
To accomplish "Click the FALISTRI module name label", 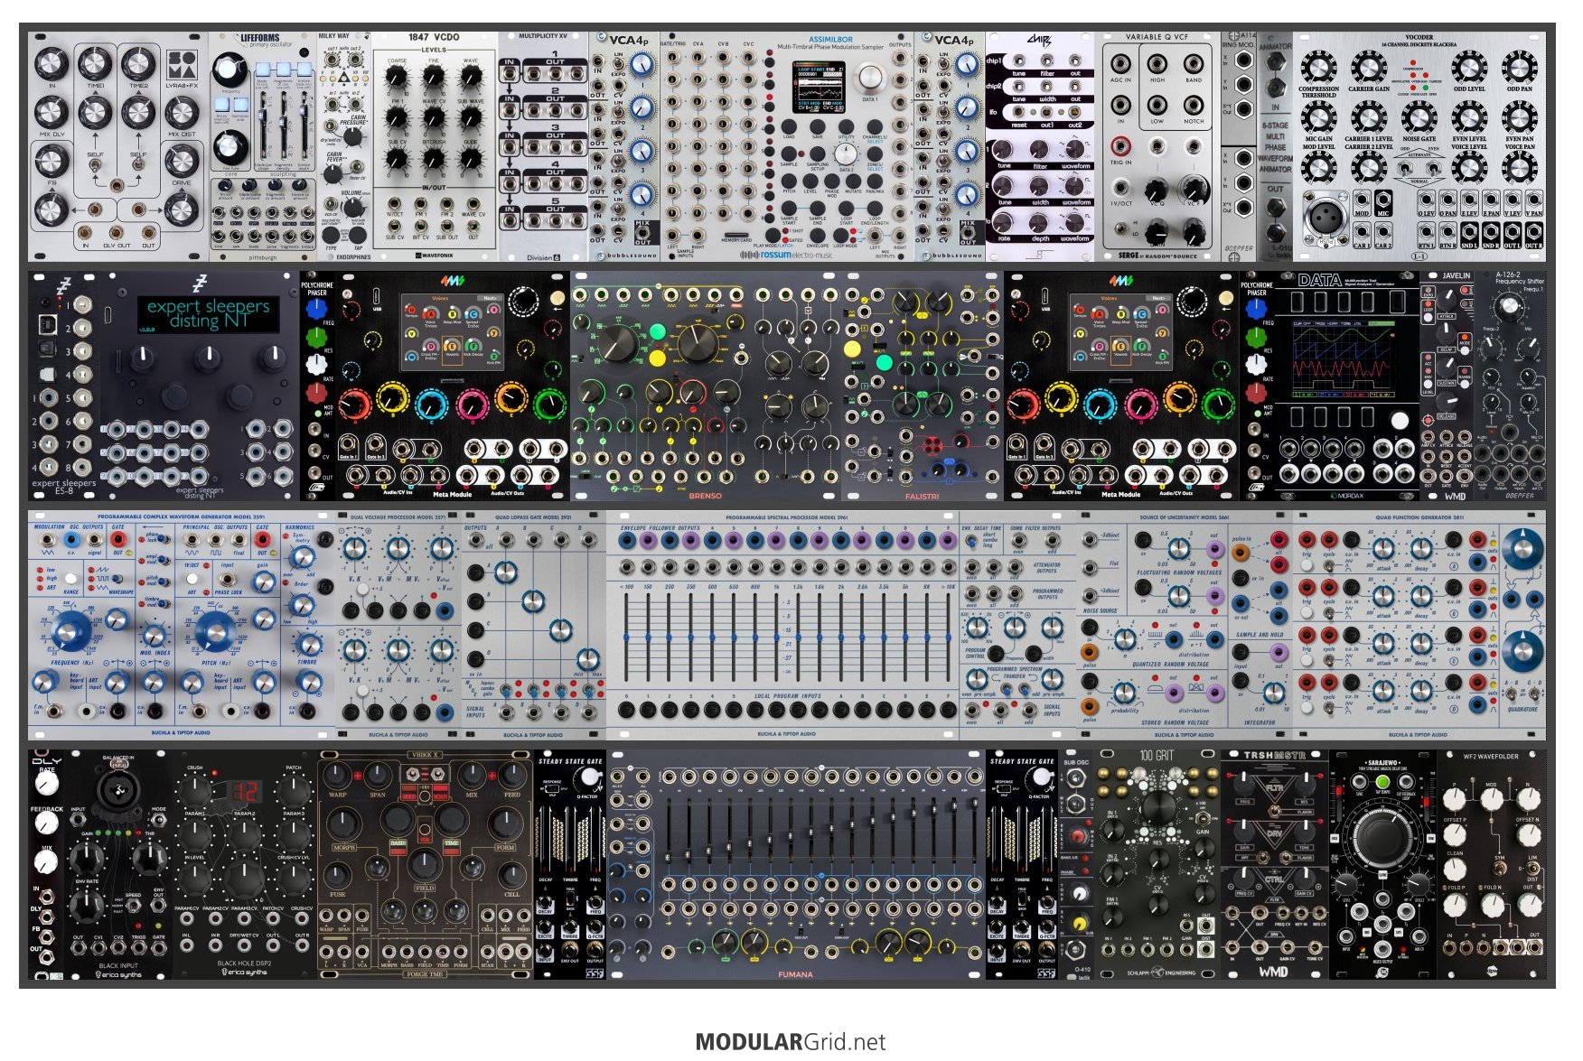I will 922,496.
